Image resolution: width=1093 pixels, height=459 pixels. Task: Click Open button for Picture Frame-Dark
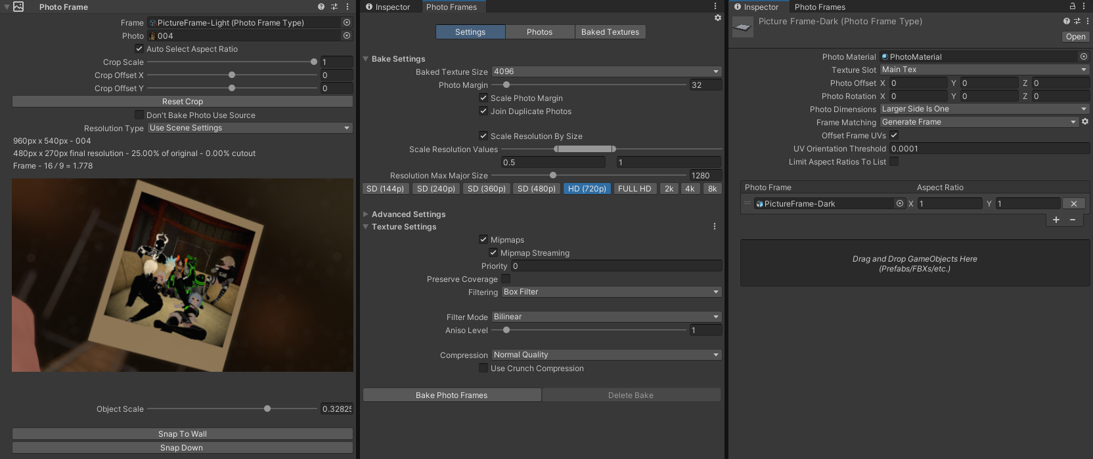(1076, 37)
